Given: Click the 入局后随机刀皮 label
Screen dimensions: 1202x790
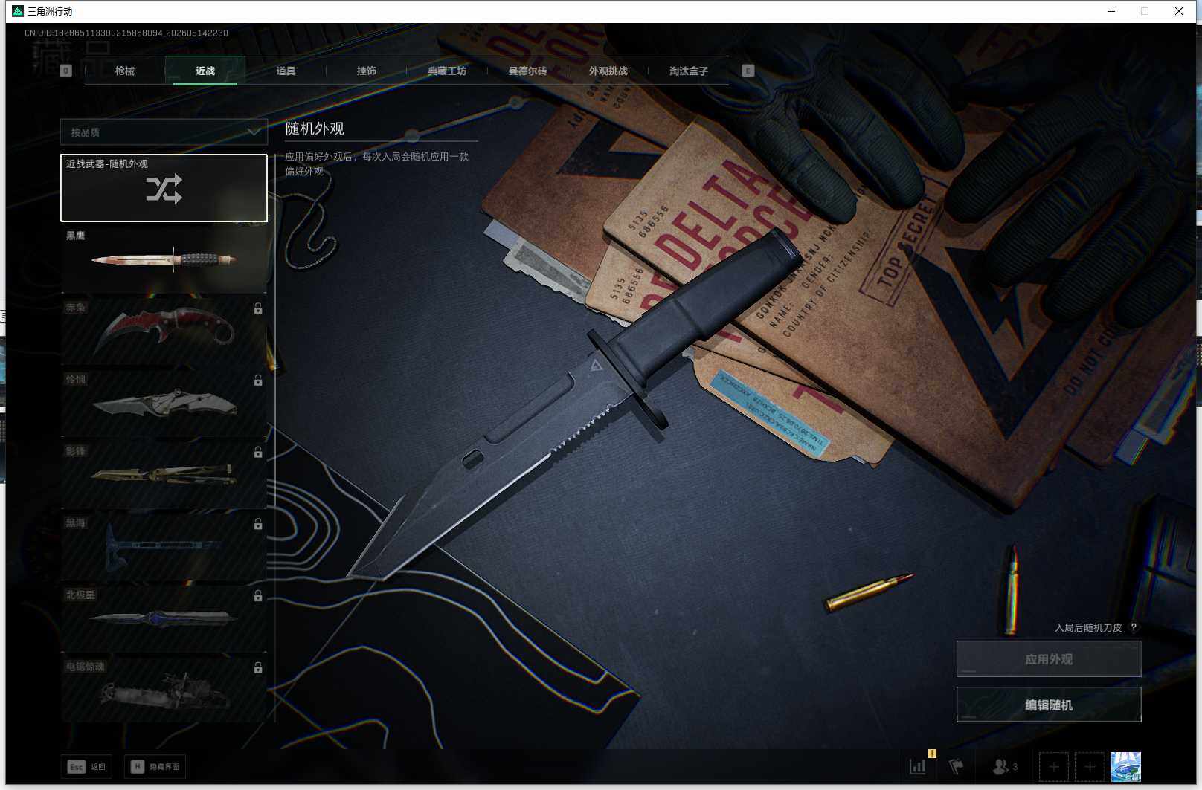Looking at the screenshot, I should (x=1088, y=627).
